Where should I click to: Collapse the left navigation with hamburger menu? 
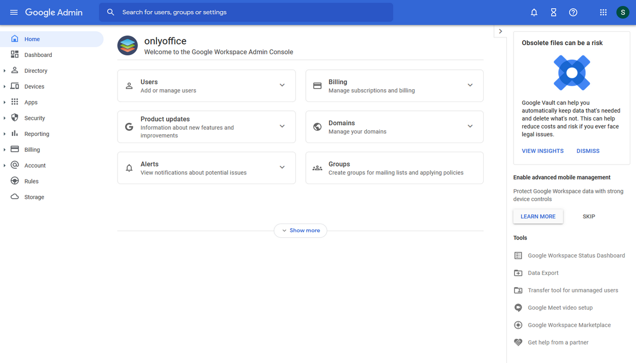(x=13, y=12)
